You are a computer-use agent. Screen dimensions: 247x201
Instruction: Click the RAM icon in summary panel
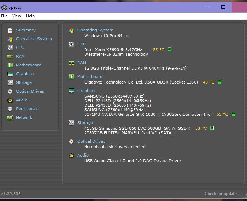point(71,63)
